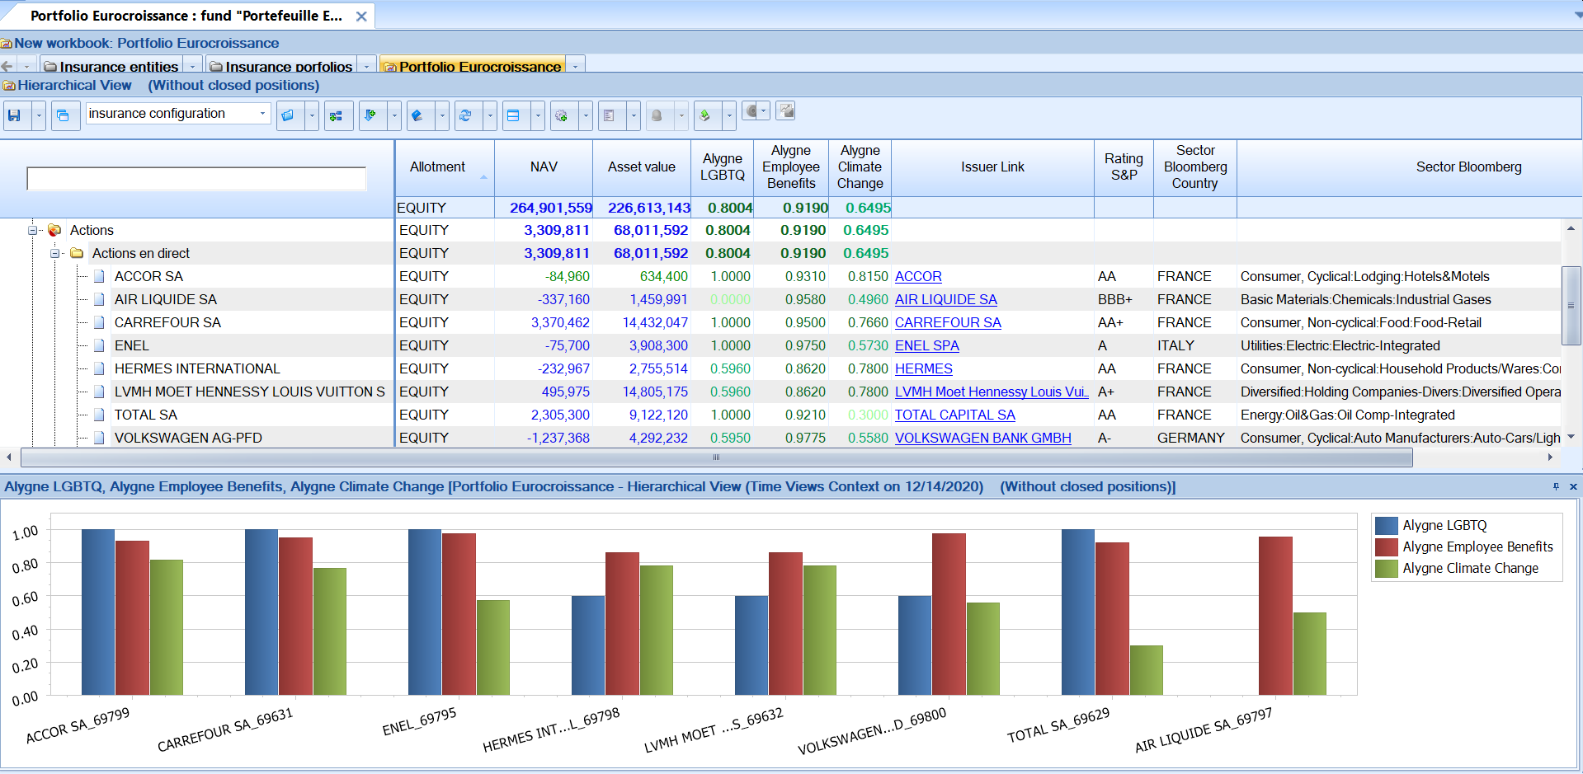Click the grid's horizontal scrollbar thumb
The height and width of the screenshot is (774, 1583).
pyautogui.click(x=716, y=457)
